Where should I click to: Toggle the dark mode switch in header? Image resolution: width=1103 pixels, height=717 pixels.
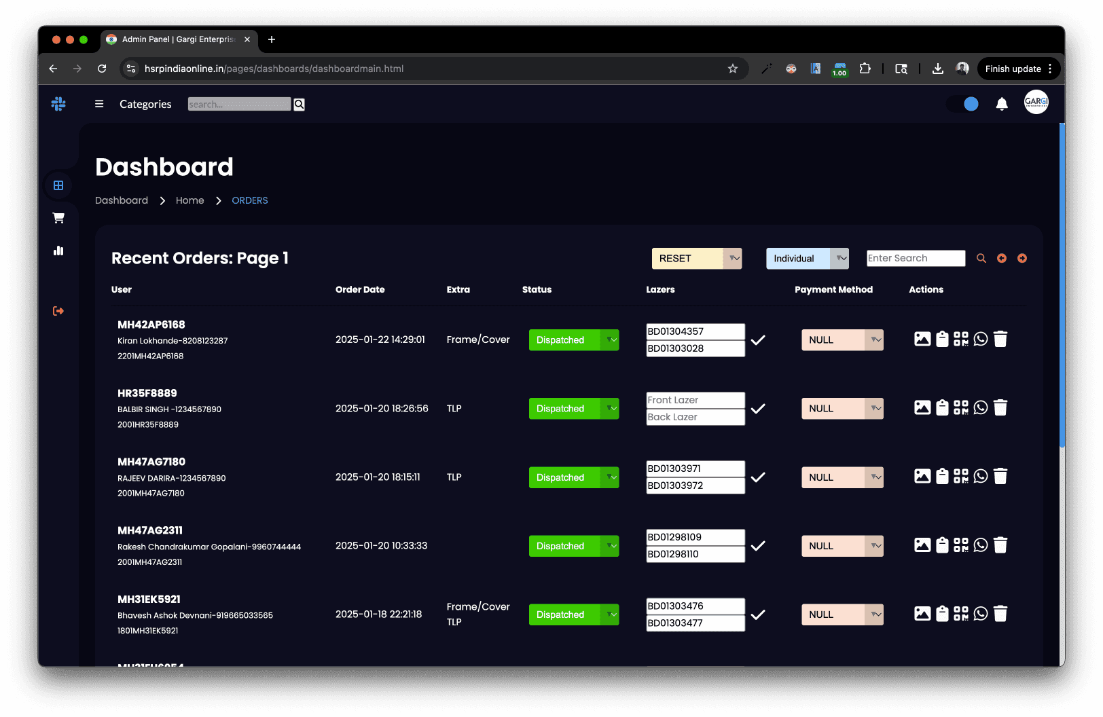[963, 104]
